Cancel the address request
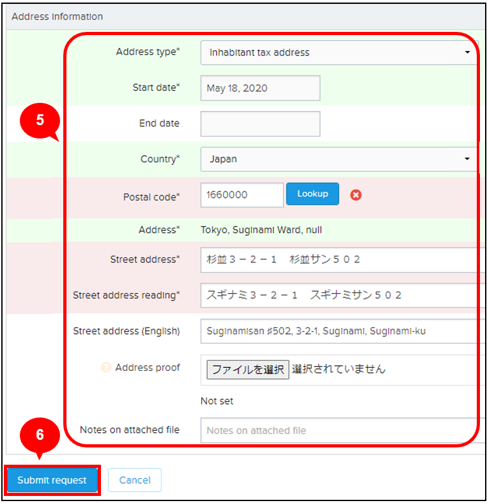The height and width of the screenshot is (503, 487). point(134,480)
